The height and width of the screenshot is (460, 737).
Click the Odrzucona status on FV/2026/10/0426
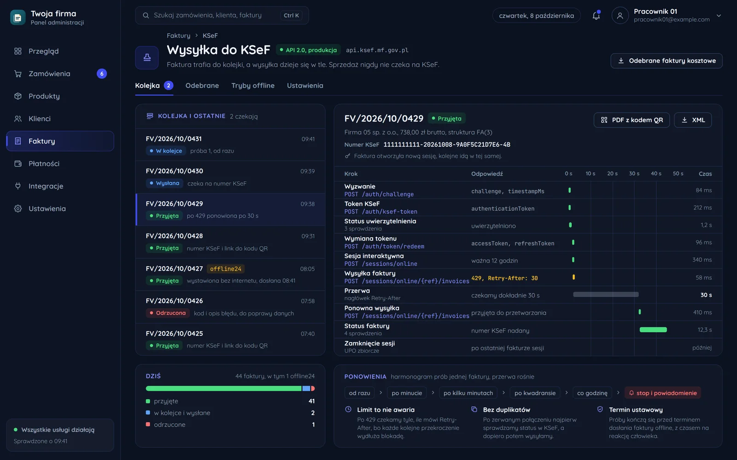point(168,313)
